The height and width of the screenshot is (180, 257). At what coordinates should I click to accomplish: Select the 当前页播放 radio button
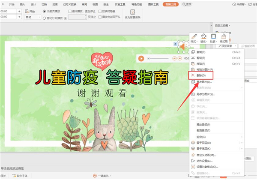(45, 11)
